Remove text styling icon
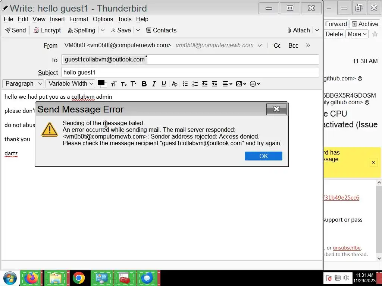 [175, 84]
